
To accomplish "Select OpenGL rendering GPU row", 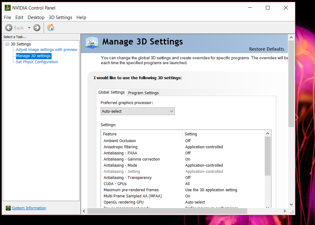I will click(x=182, y=202).
